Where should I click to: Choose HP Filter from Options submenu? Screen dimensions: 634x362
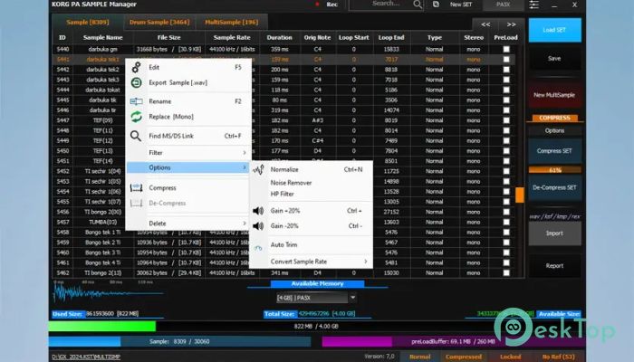coord(283,195)
